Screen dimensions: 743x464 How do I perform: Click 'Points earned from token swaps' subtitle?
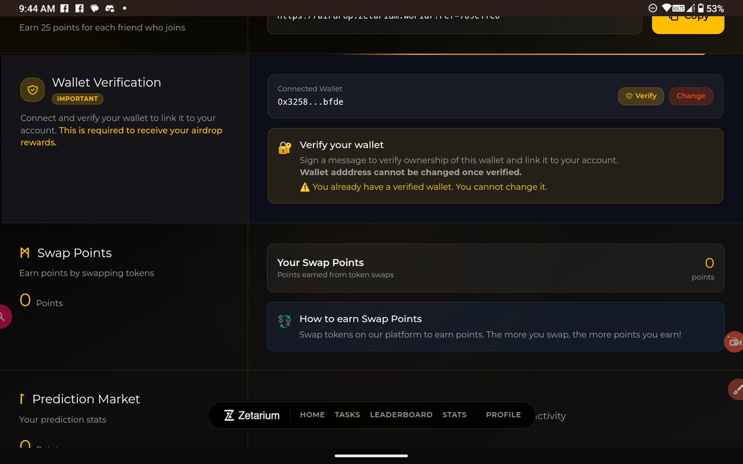pos(336,275)
